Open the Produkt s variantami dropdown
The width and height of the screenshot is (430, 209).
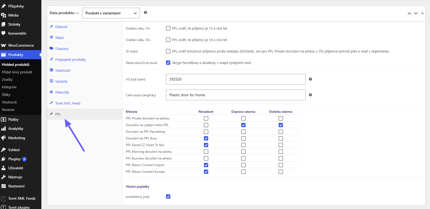click(111, 13)
